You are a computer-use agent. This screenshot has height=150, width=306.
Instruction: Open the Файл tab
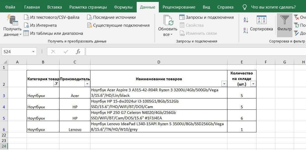(10, 7)
